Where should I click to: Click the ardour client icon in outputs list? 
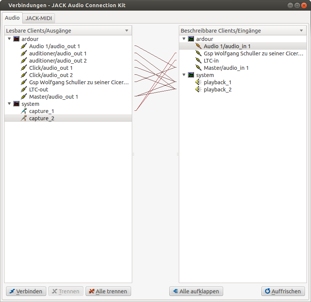16,39
